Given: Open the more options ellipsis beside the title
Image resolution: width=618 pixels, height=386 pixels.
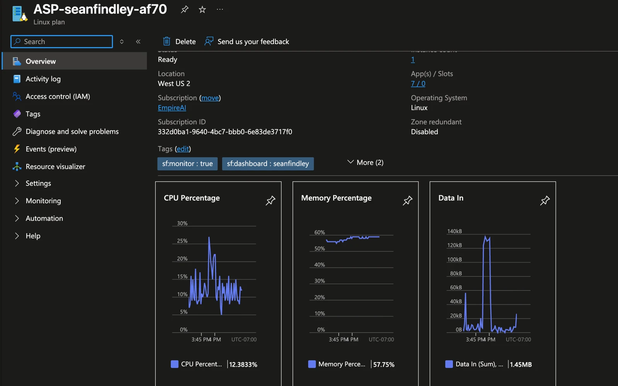Looking at the screenshot, I should pos(220,9).
